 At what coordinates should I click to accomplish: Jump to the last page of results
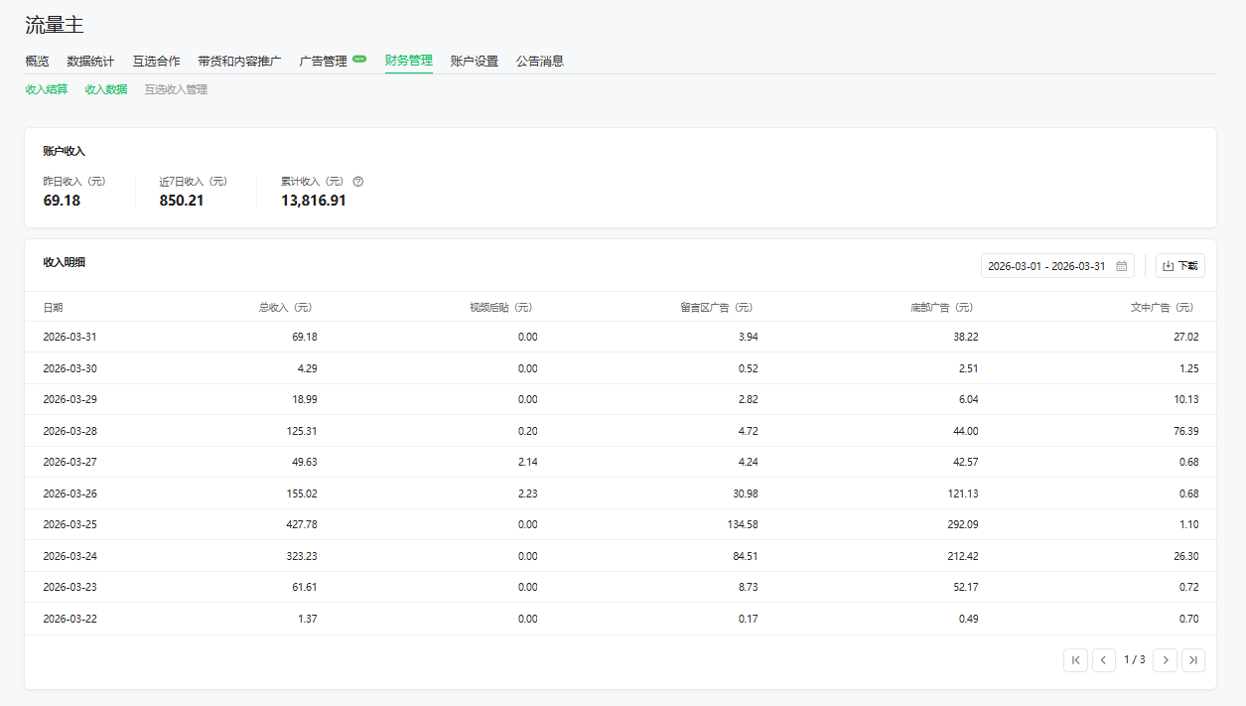(x=1192, y=660)
